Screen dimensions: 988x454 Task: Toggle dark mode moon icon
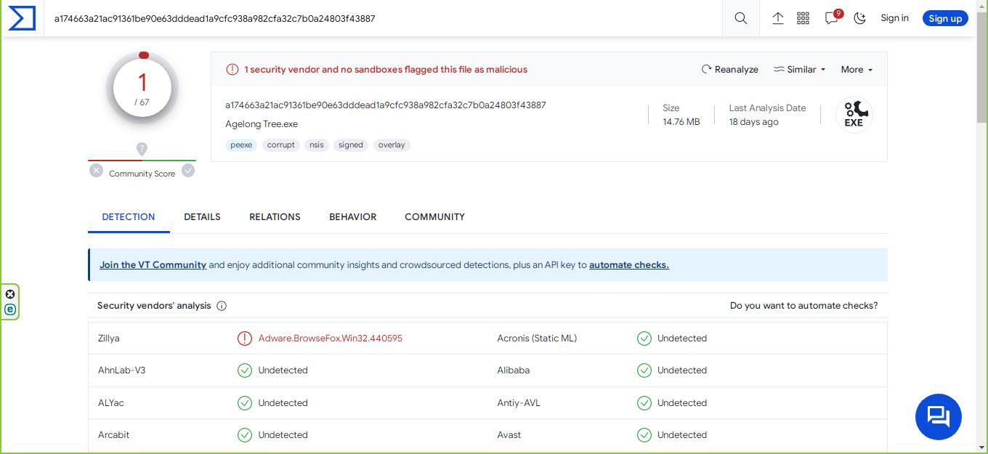(860, 18)
